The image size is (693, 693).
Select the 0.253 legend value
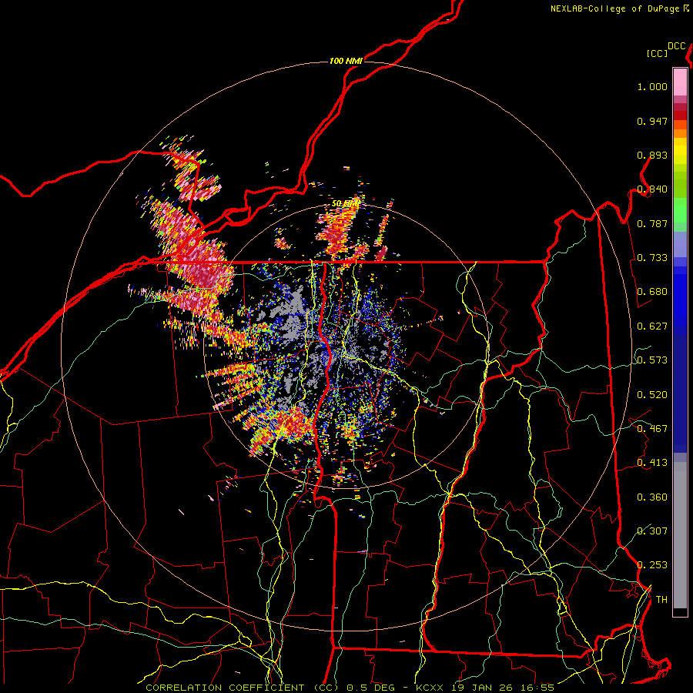(x=652, y=565)
